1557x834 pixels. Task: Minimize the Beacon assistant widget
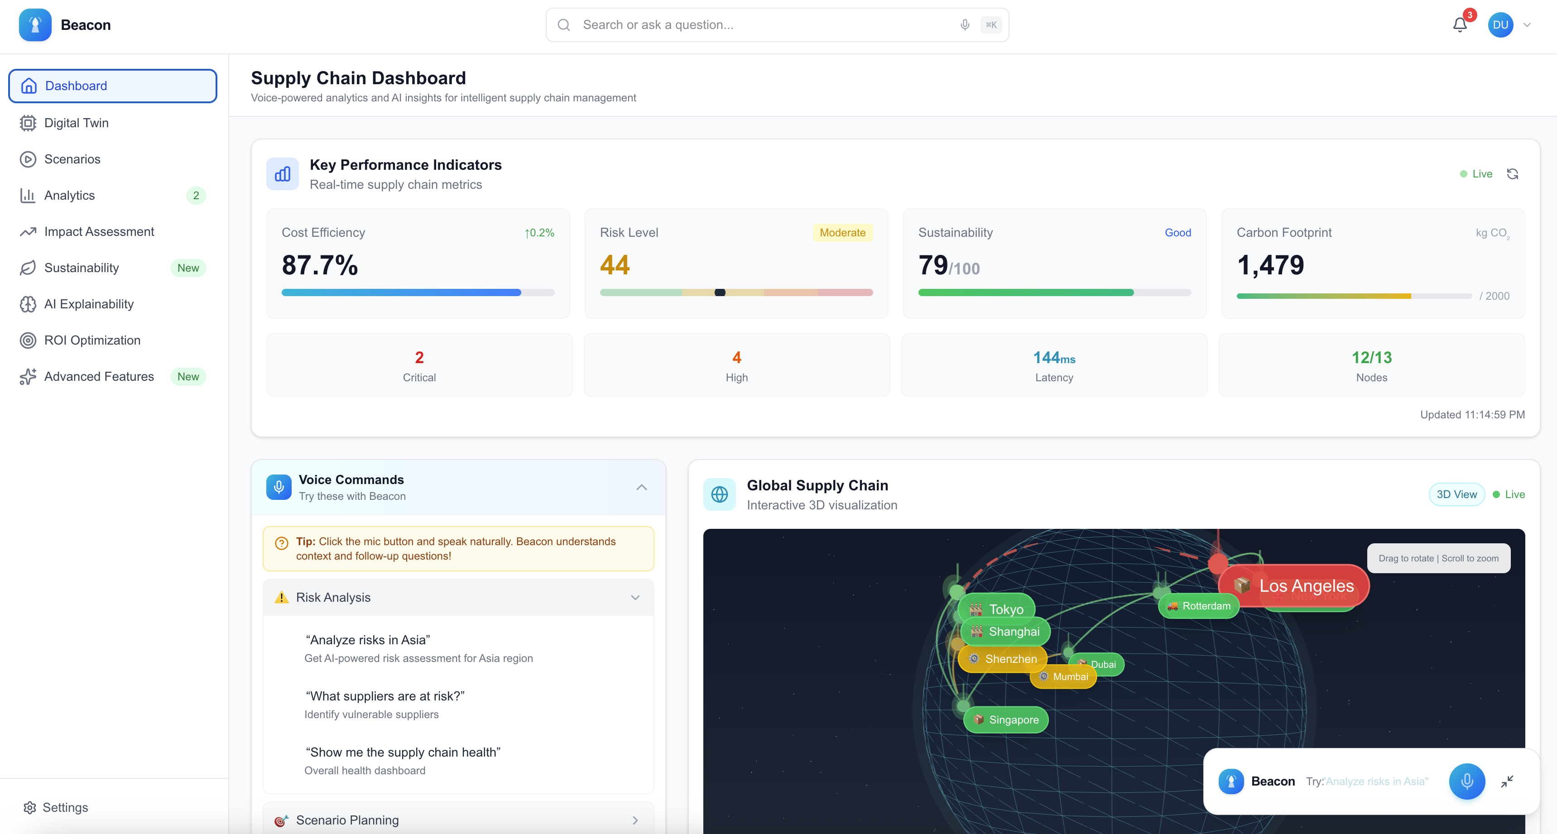[1507, 781]
